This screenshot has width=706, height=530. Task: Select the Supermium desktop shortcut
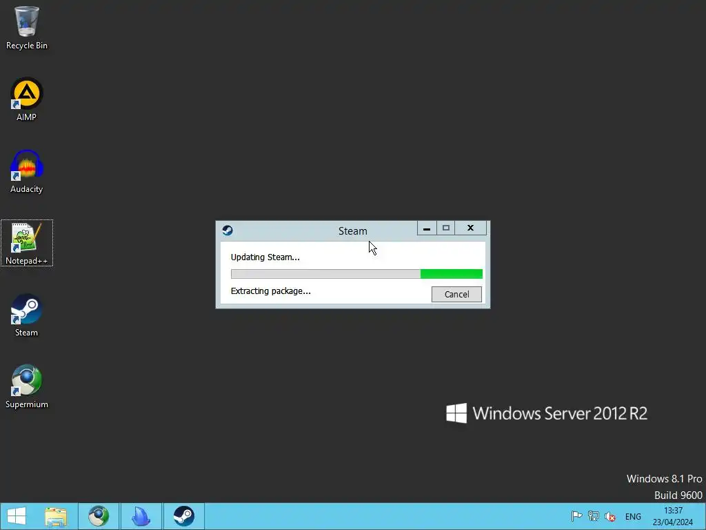(27, 386)
